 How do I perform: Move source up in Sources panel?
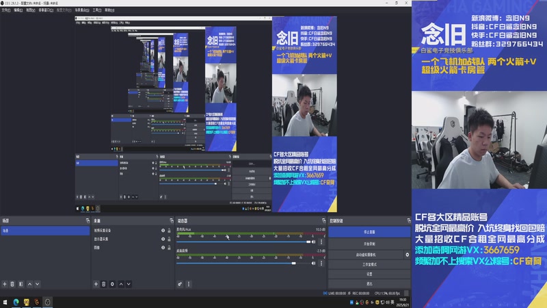click(x=121, y=284)
